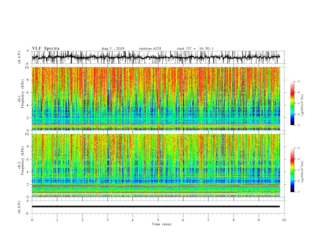Viewport: 320px width, 247px height.
Task: Click the "start UT = 16:50:1" text
Action: [195, 48]
